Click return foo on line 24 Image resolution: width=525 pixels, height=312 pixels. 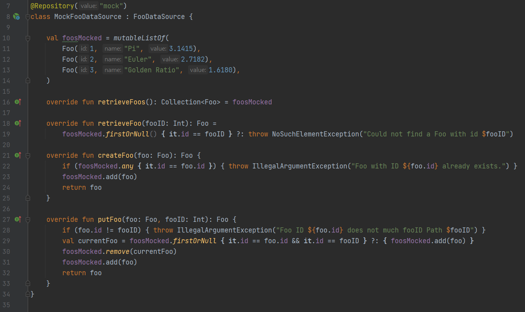pos(82,187)
